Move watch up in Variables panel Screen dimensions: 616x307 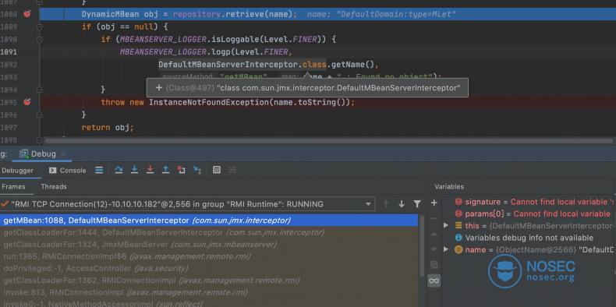tap(434, 234)
